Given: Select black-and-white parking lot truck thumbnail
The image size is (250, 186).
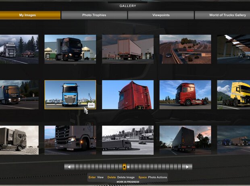Looking at the screenshot, I should click(x=128, y=140).
